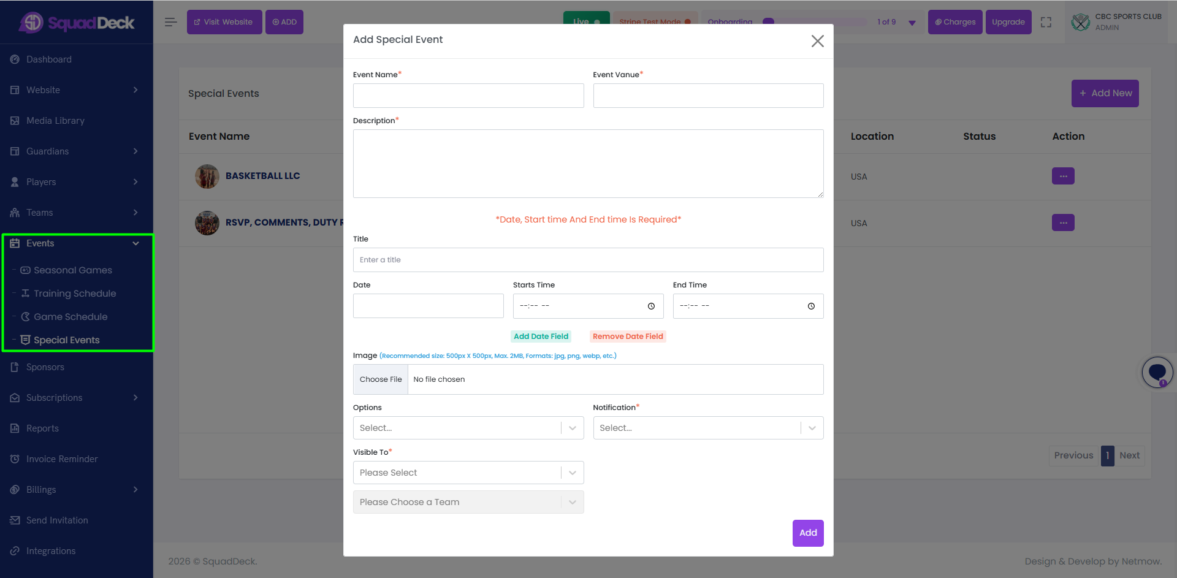Click the Billings coin icon

pyautogui.click(x=15, y=490)
